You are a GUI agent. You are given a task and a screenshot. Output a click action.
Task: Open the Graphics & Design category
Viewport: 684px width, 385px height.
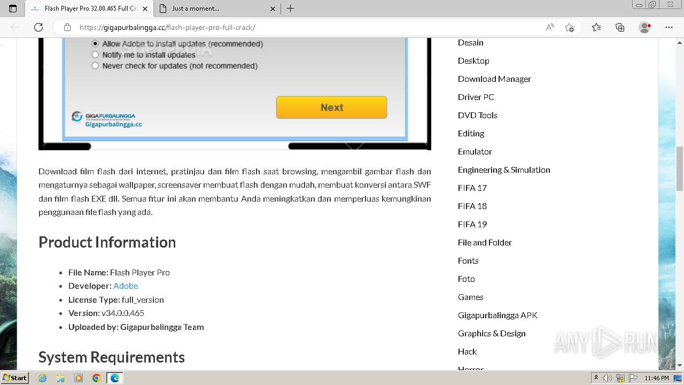[x=492, y=334]
